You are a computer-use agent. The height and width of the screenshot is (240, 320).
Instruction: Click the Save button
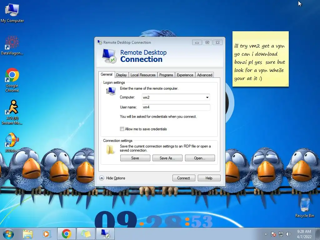(x=135, y=158)
